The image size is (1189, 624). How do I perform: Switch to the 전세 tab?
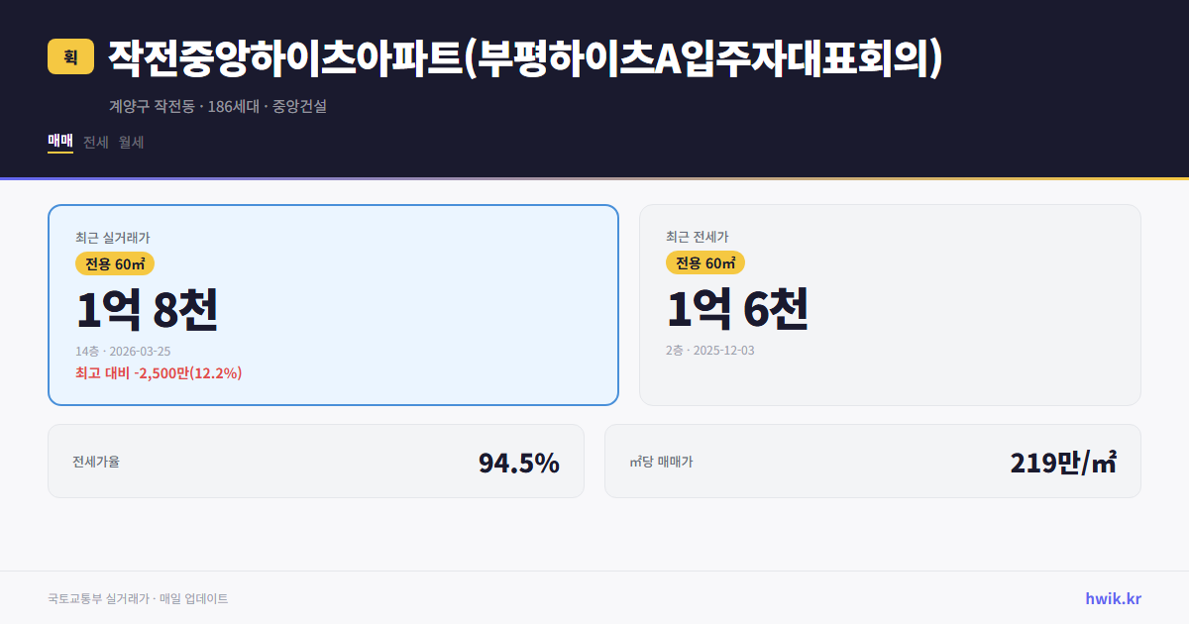click(94, 142)
